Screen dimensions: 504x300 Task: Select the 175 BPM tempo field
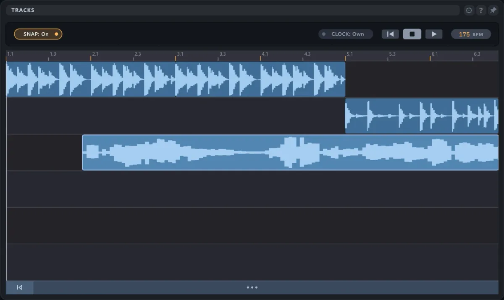pos(471,34)
